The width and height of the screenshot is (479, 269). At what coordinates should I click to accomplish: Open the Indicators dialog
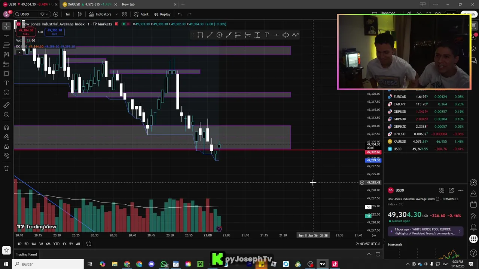click(100, 14)
